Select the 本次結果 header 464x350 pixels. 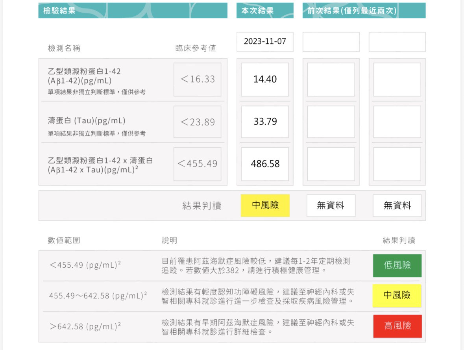tap(264, 11)
